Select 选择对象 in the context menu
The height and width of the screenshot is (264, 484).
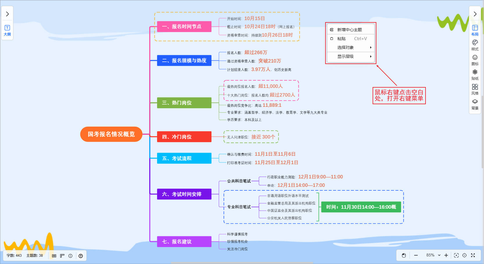point(346,47)
